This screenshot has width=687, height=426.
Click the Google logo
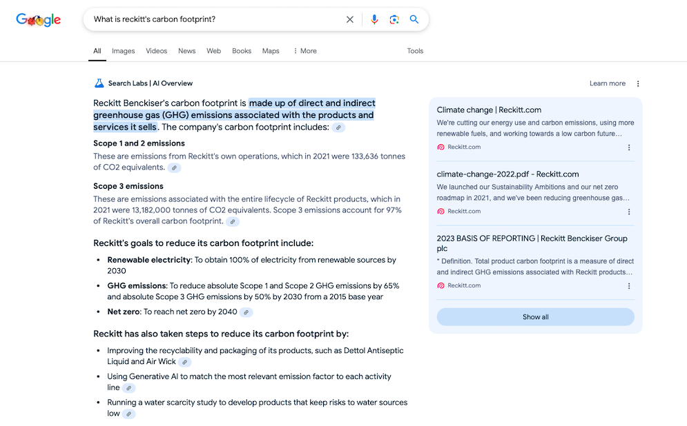38,20
